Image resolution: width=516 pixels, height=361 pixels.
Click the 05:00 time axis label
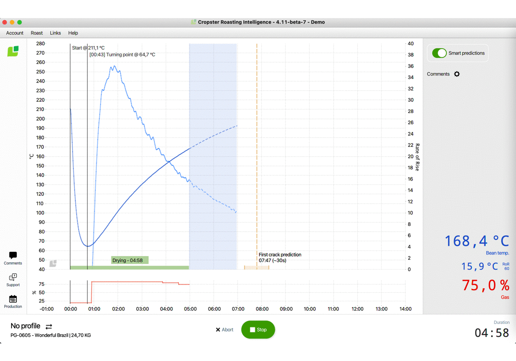[190, 309]
